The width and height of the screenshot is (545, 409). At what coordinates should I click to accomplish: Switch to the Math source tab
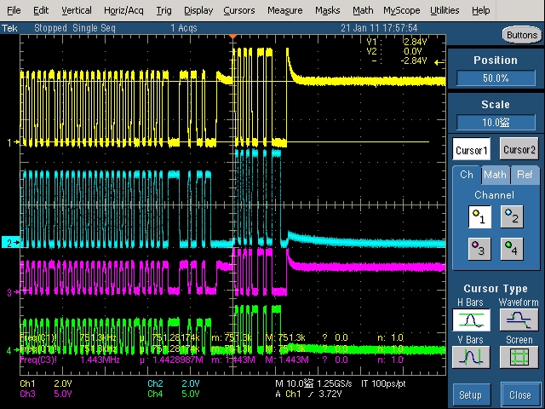tap(496, 175)
